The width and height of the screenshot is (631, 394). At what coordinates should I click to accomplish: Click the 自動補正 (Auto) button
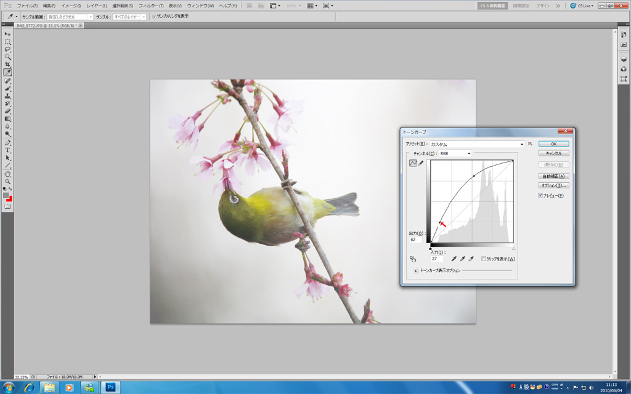pyautogui.click(x=553, y=176)
